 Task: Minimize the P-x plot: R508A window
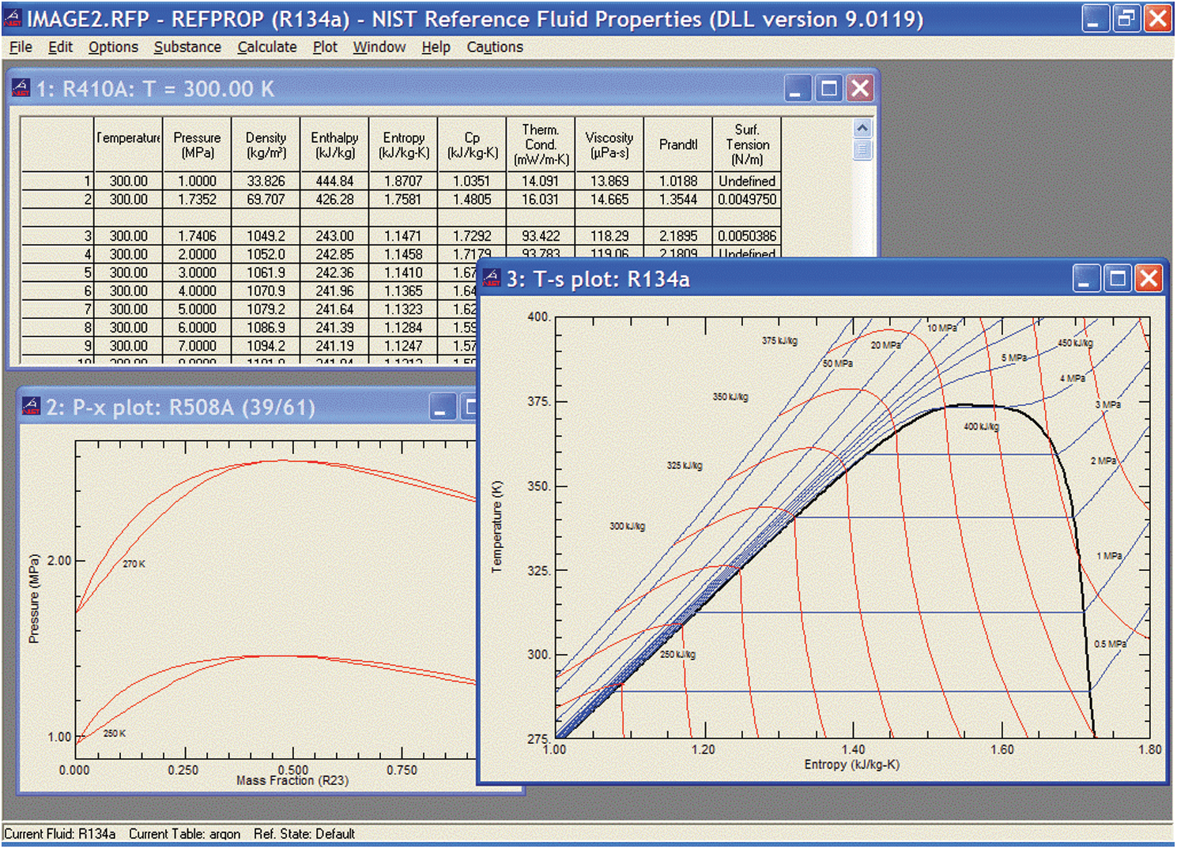[442, 407]
